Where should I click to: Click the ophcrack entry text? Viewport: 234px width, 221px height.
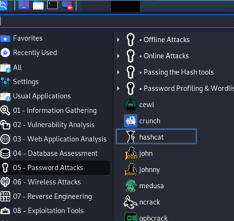[x=153, y=218]
